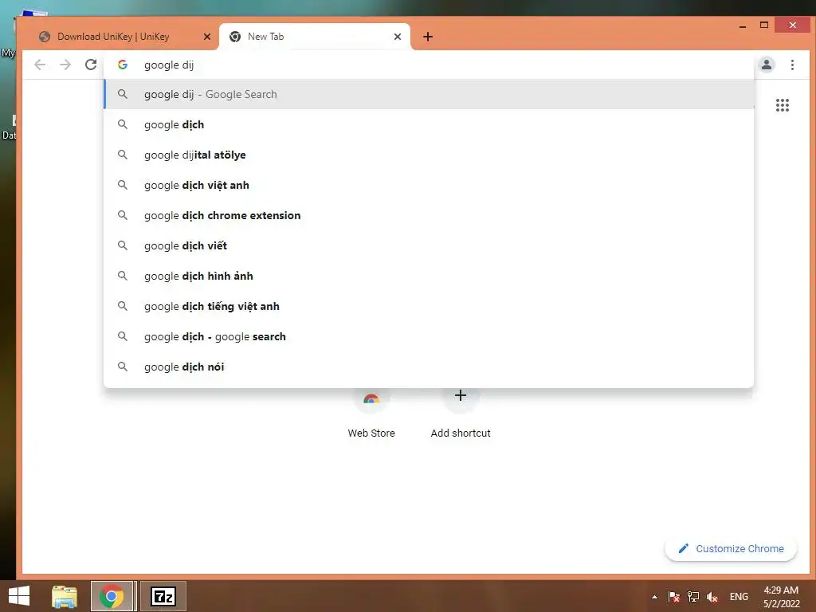This screenshot has width=816, height=612.
Task: Pick 'google dịch - google search' suggestion
Action: pyautogui.click(x=429, y=336)
